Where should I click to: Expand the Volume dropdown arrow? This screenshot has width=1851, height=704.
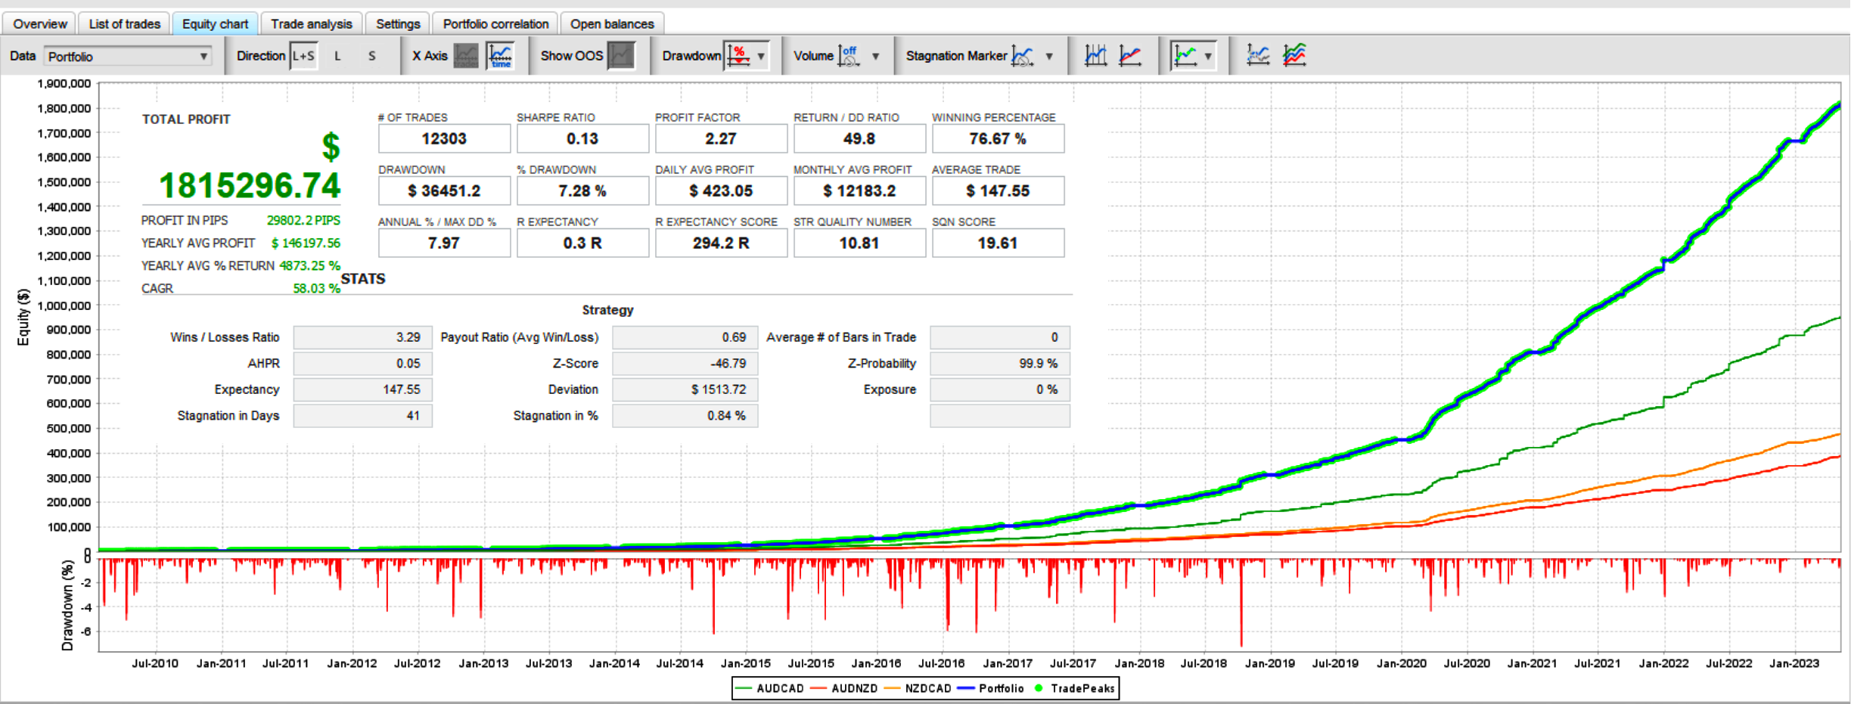[x=876, y=57]
